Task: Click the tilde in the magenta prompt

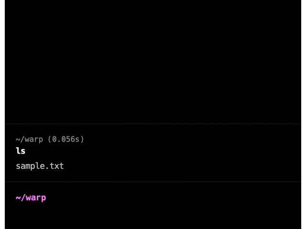Action: 18,198
